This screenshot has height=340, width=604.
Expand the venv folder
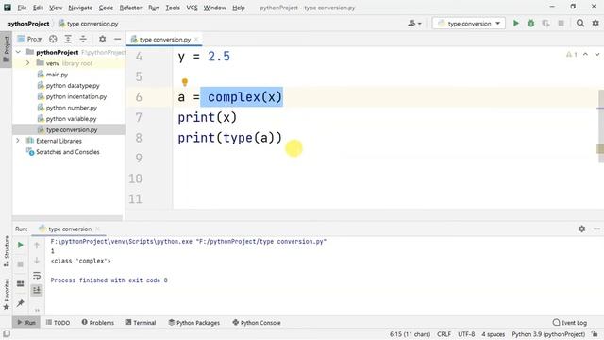pos(27,63)
